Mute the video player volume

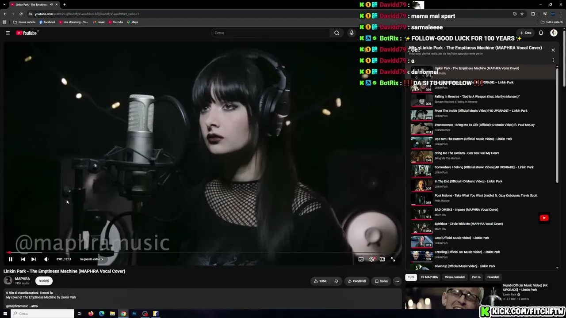pyautogui.click(x=46, y=259)
